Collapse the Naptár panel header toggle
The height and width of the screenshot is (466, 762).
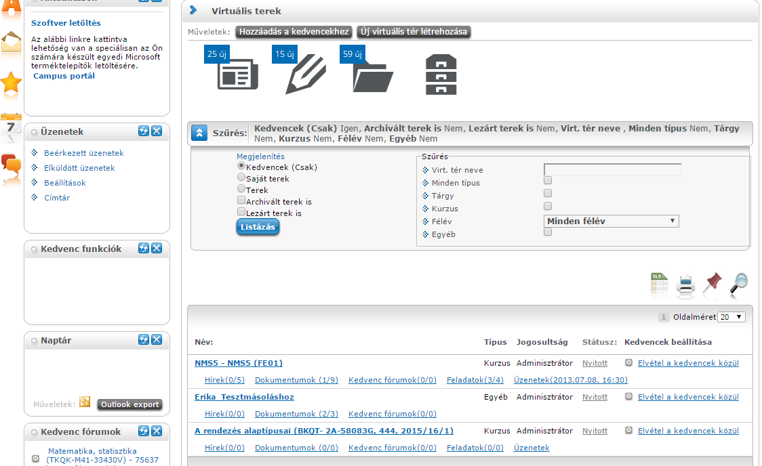pyautogui.click(x=34, y=341)
